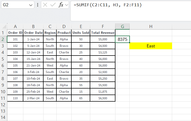The width and height of the screenshot is (191, 121).
Task: Select the units sold cell with 55
Action: (81, 85)
